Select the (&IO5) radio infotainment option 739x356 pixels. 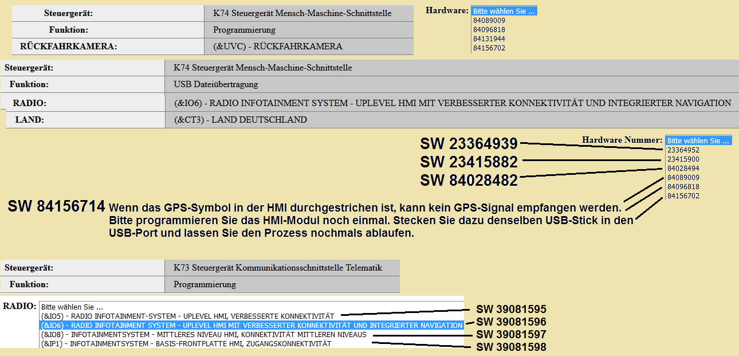[x=187, y=316]
